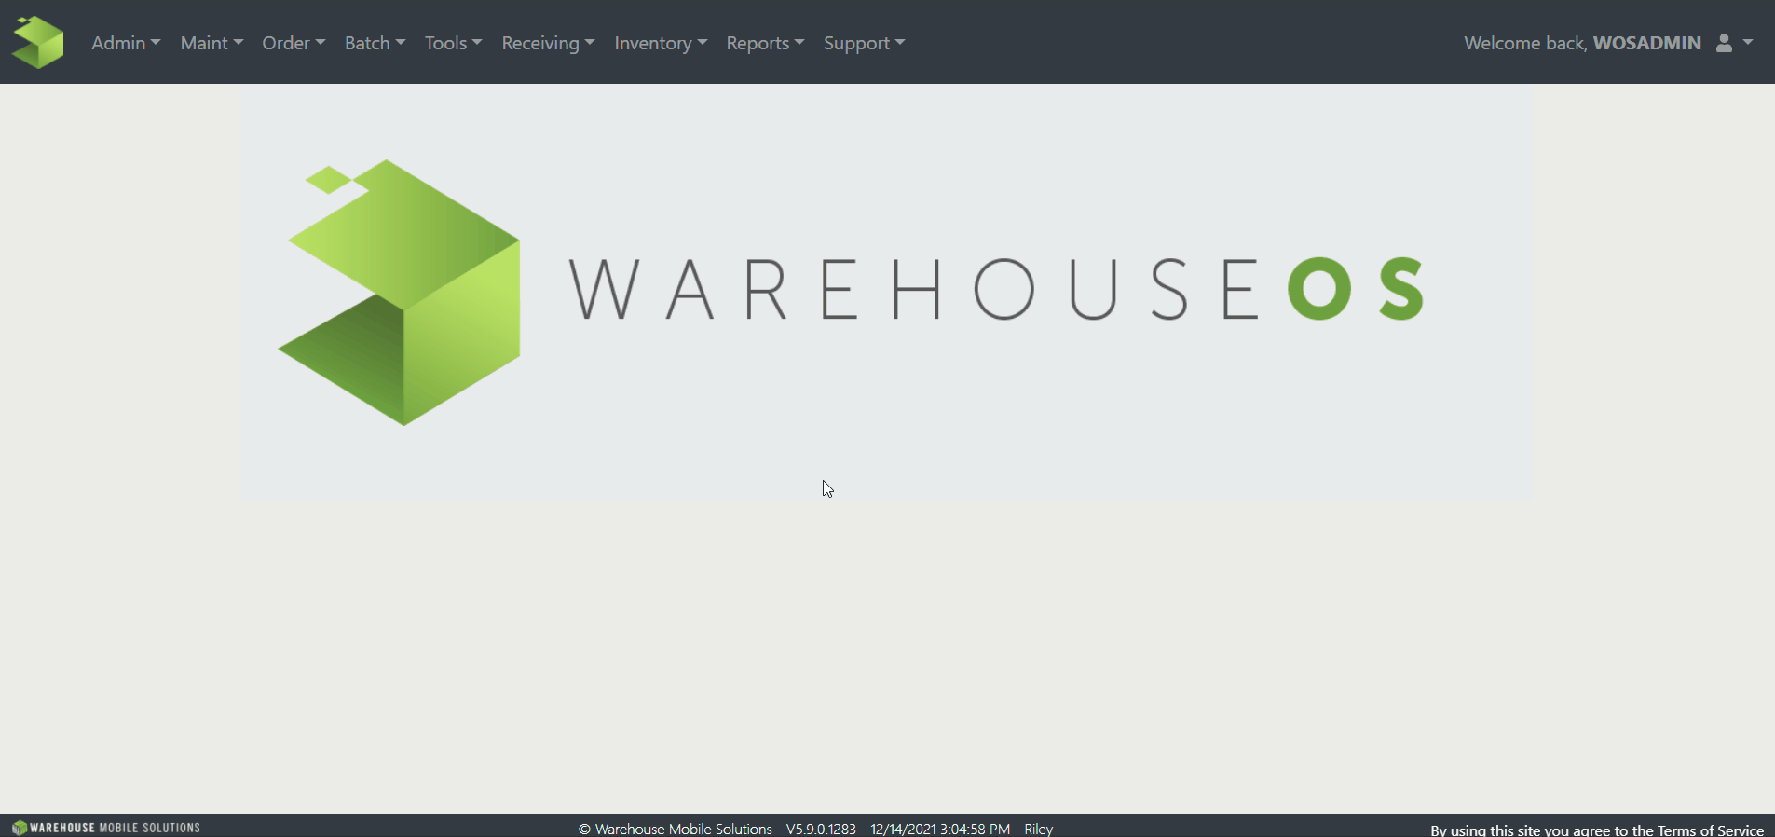
Task: Open the Inventory menu
Action: (661, 43)
